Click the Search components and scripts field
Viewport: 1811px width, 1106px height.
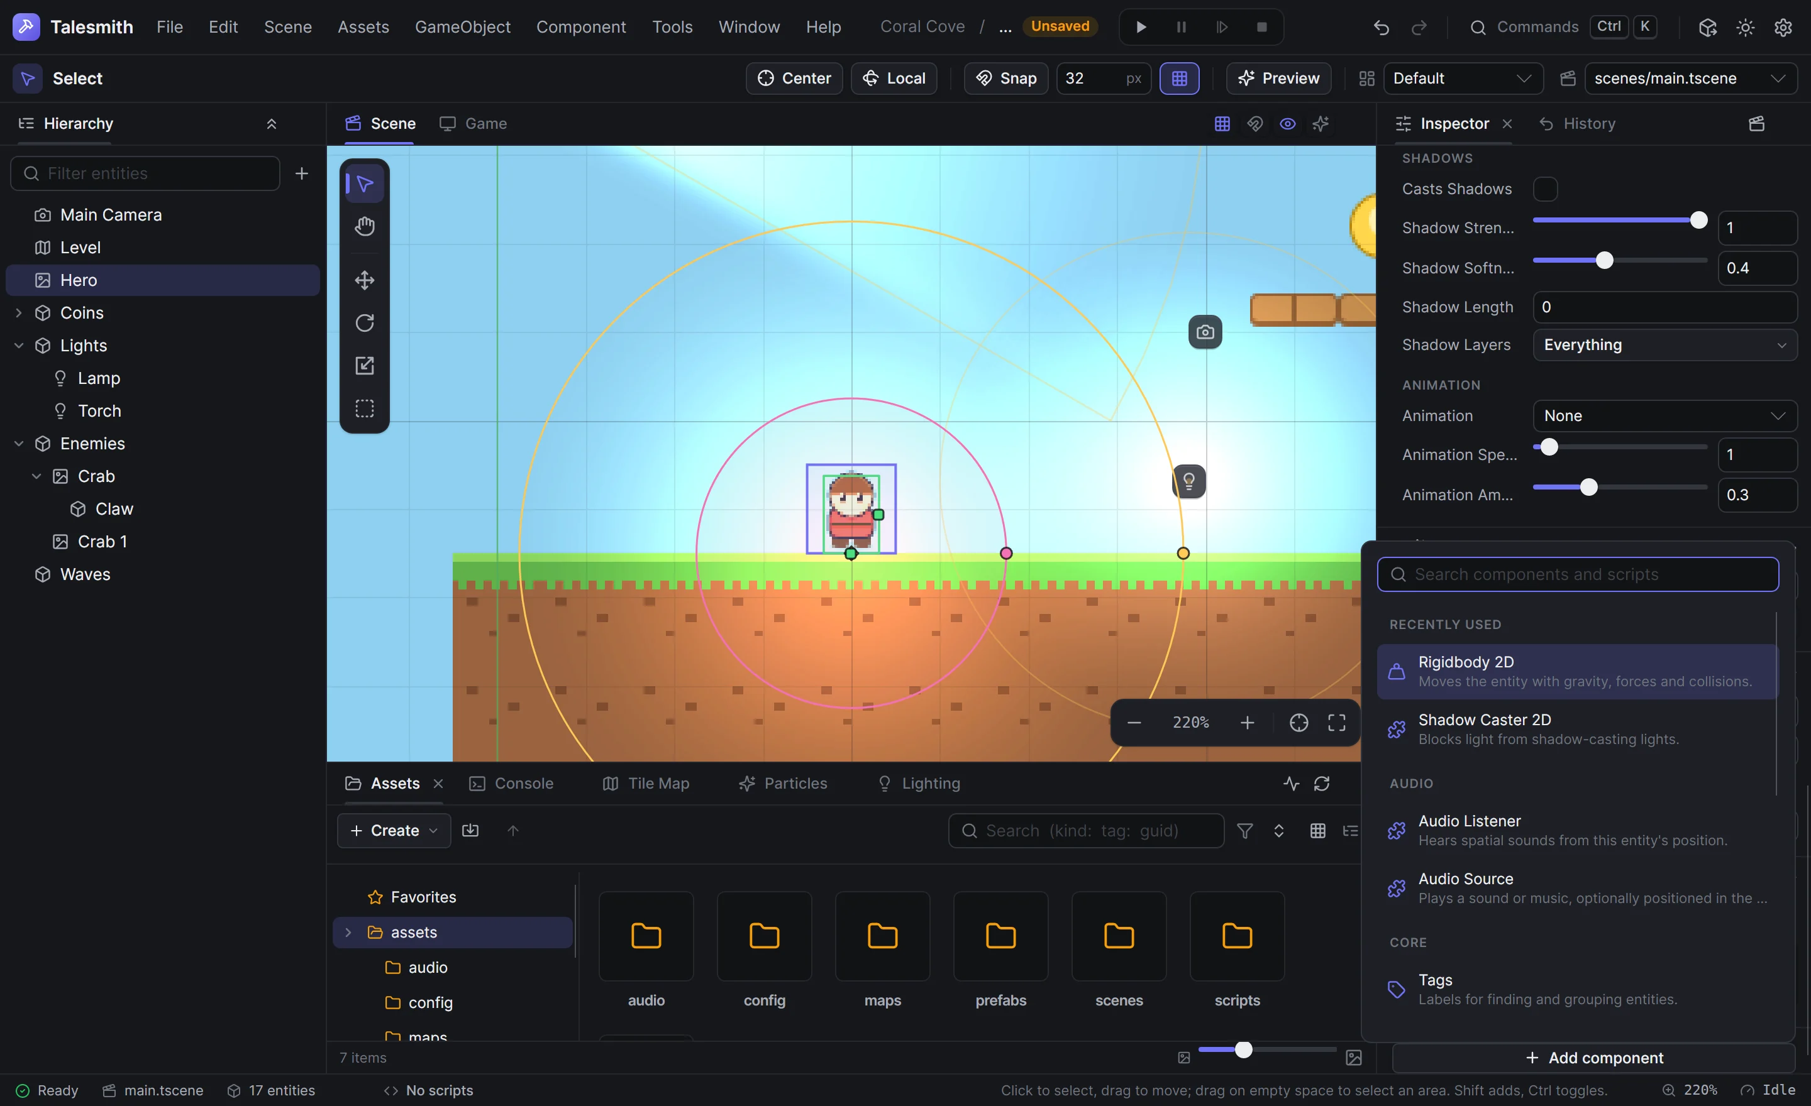[x=1577, y=574]
